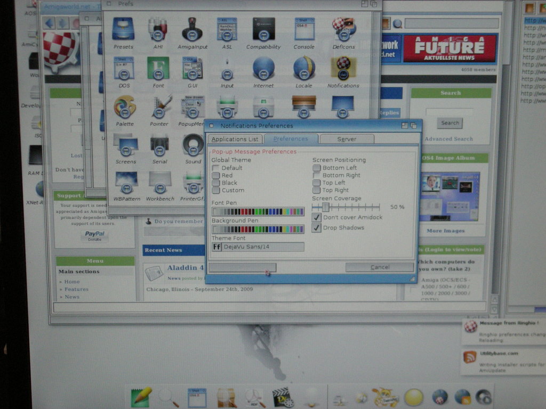Click the Theme Font text field

tap(263, 247)
